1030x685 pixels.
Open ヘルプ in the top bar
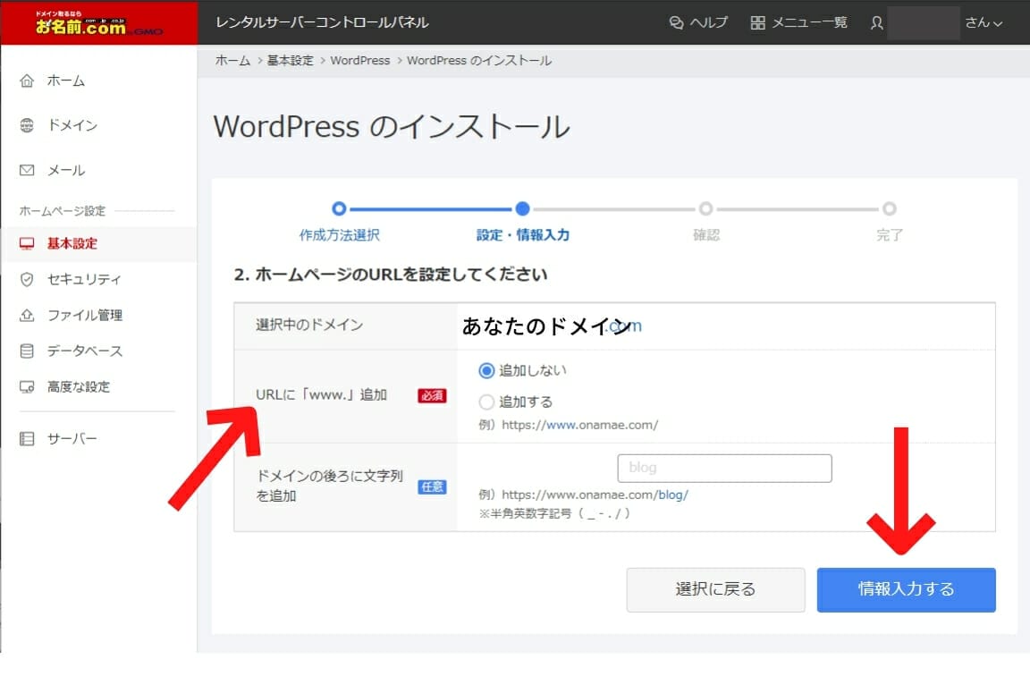pos(698,22)
